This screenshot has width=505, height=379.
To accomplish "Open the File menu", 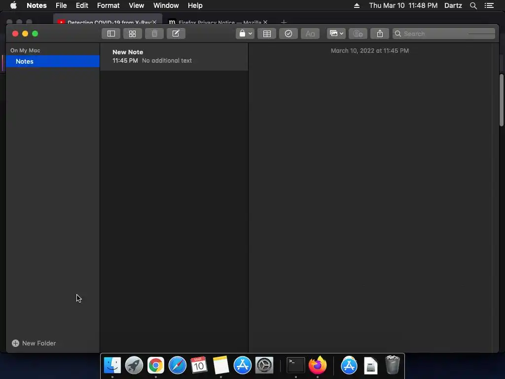I will (x=61, y=5).
